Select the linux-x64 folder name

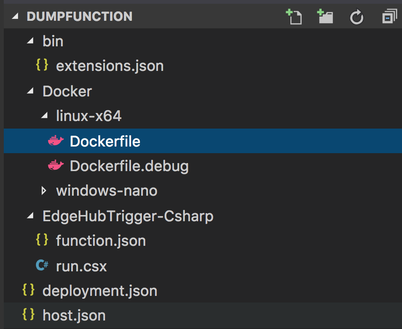point(89,116)
